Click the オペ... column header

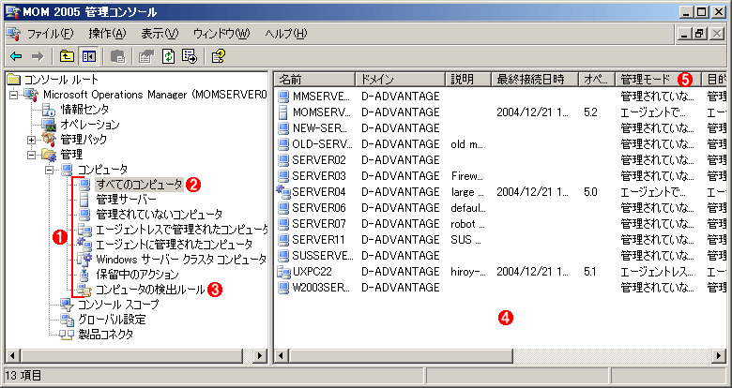(x=597, y=80)
